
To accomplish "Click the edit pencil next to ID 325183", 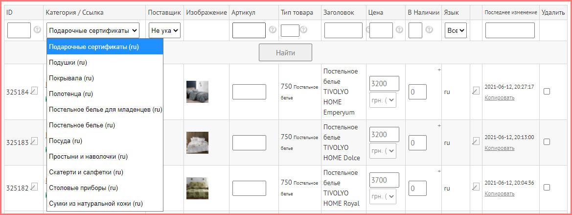I will tap(34, 142).
